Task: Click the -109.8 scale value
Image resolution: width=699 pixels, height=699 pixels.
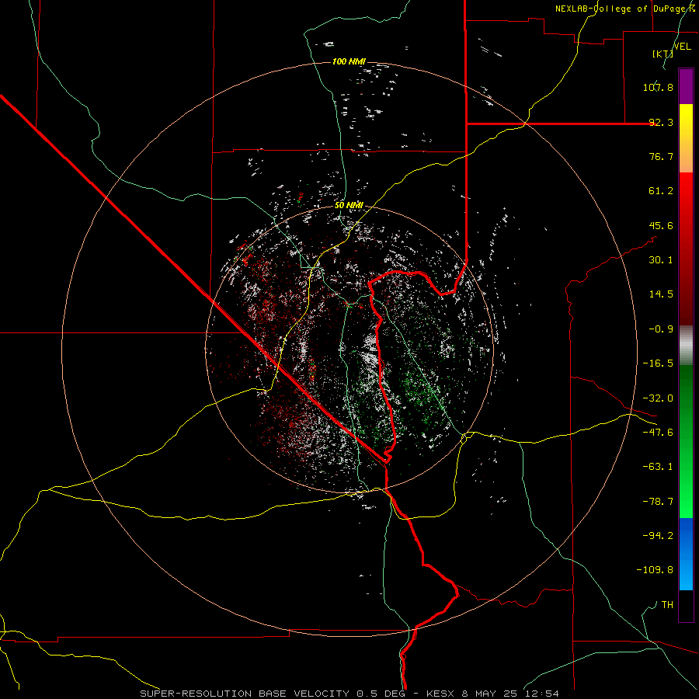Action: point(655,570)
